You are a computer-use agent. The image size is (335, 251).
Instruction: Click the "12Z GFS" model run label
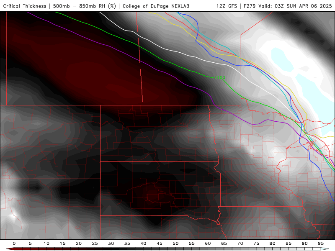227,6
